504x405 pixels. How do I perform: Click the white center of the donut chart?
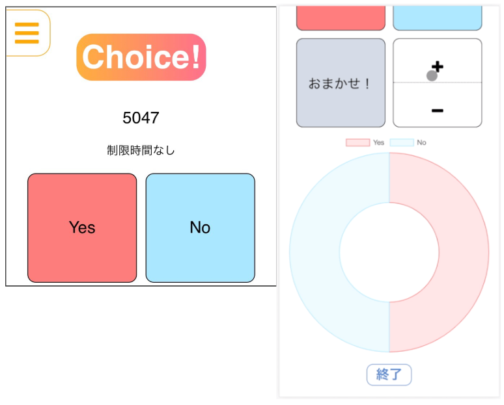coord(389,252)
